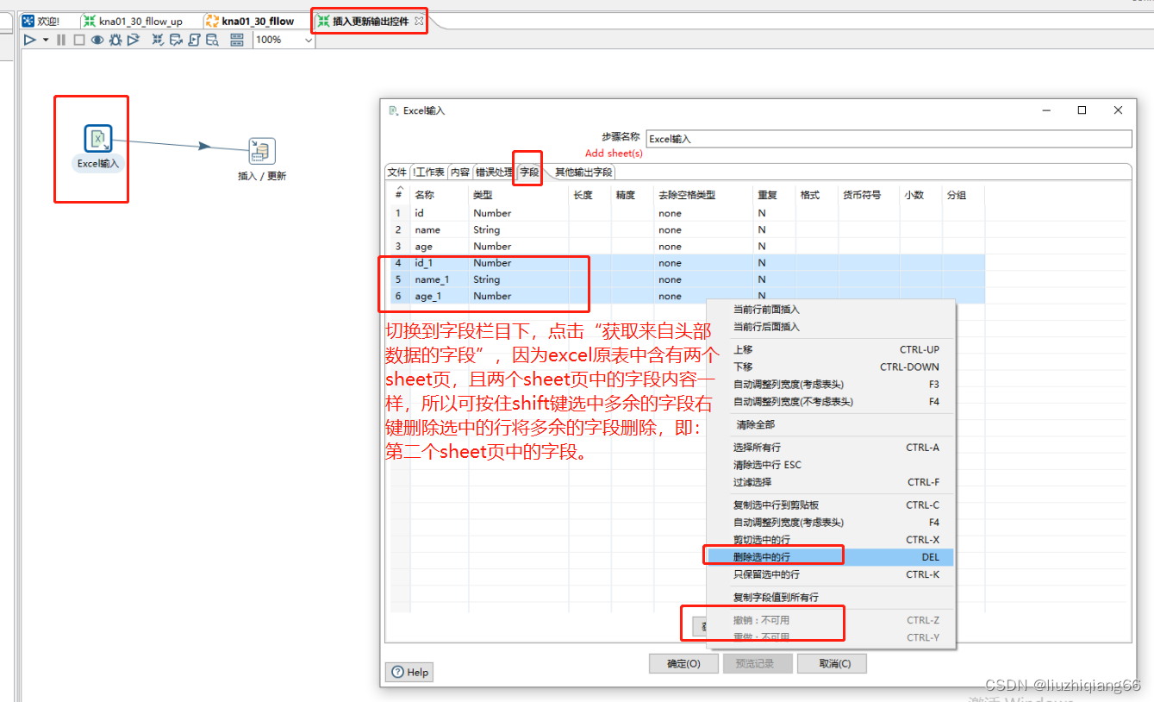1154x702 pixels.
Task: Select the age_1 field row
Action: [688, 296]
